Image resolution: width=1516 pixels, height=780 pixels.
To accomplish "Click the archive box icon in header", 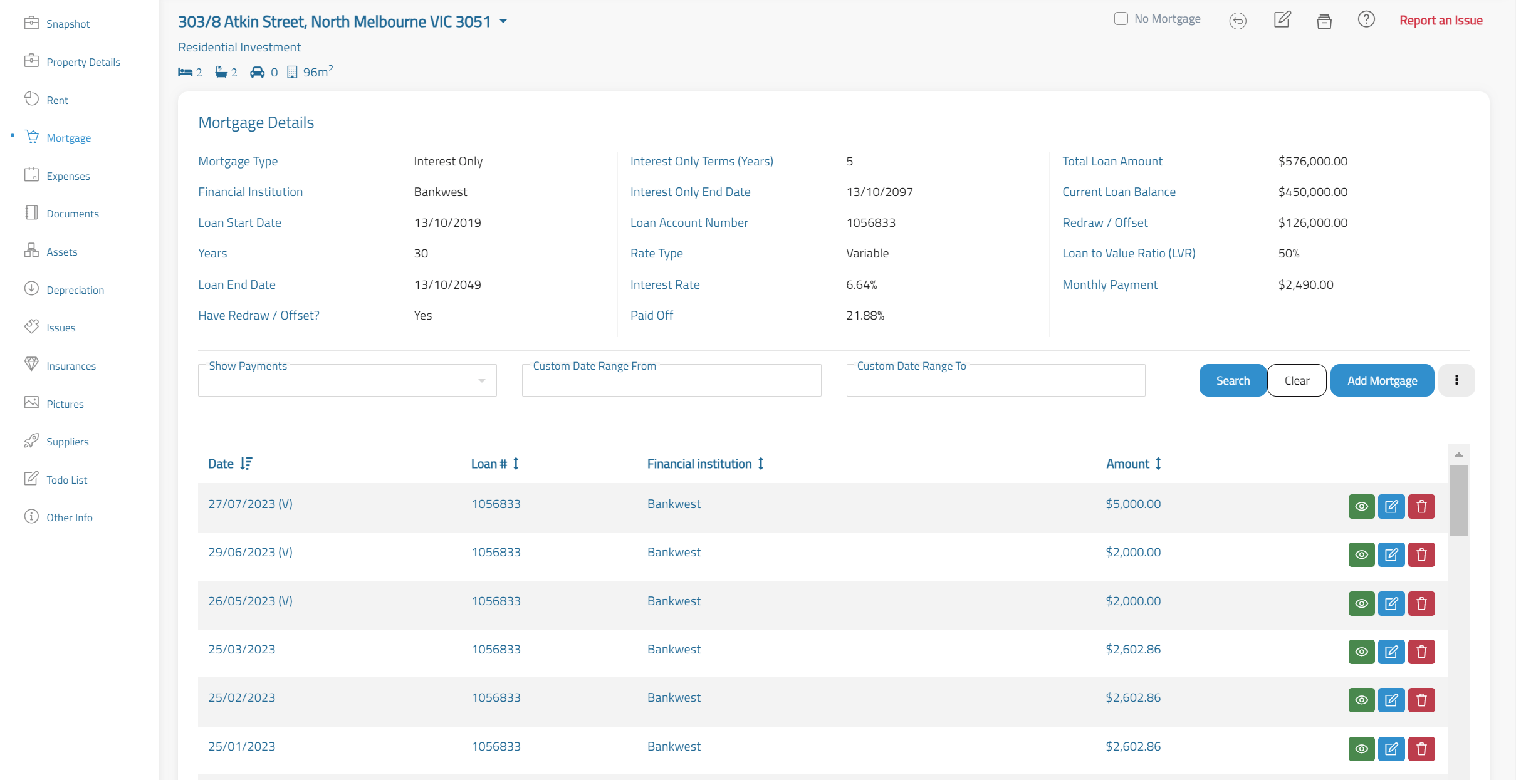I will point(1324,21).
